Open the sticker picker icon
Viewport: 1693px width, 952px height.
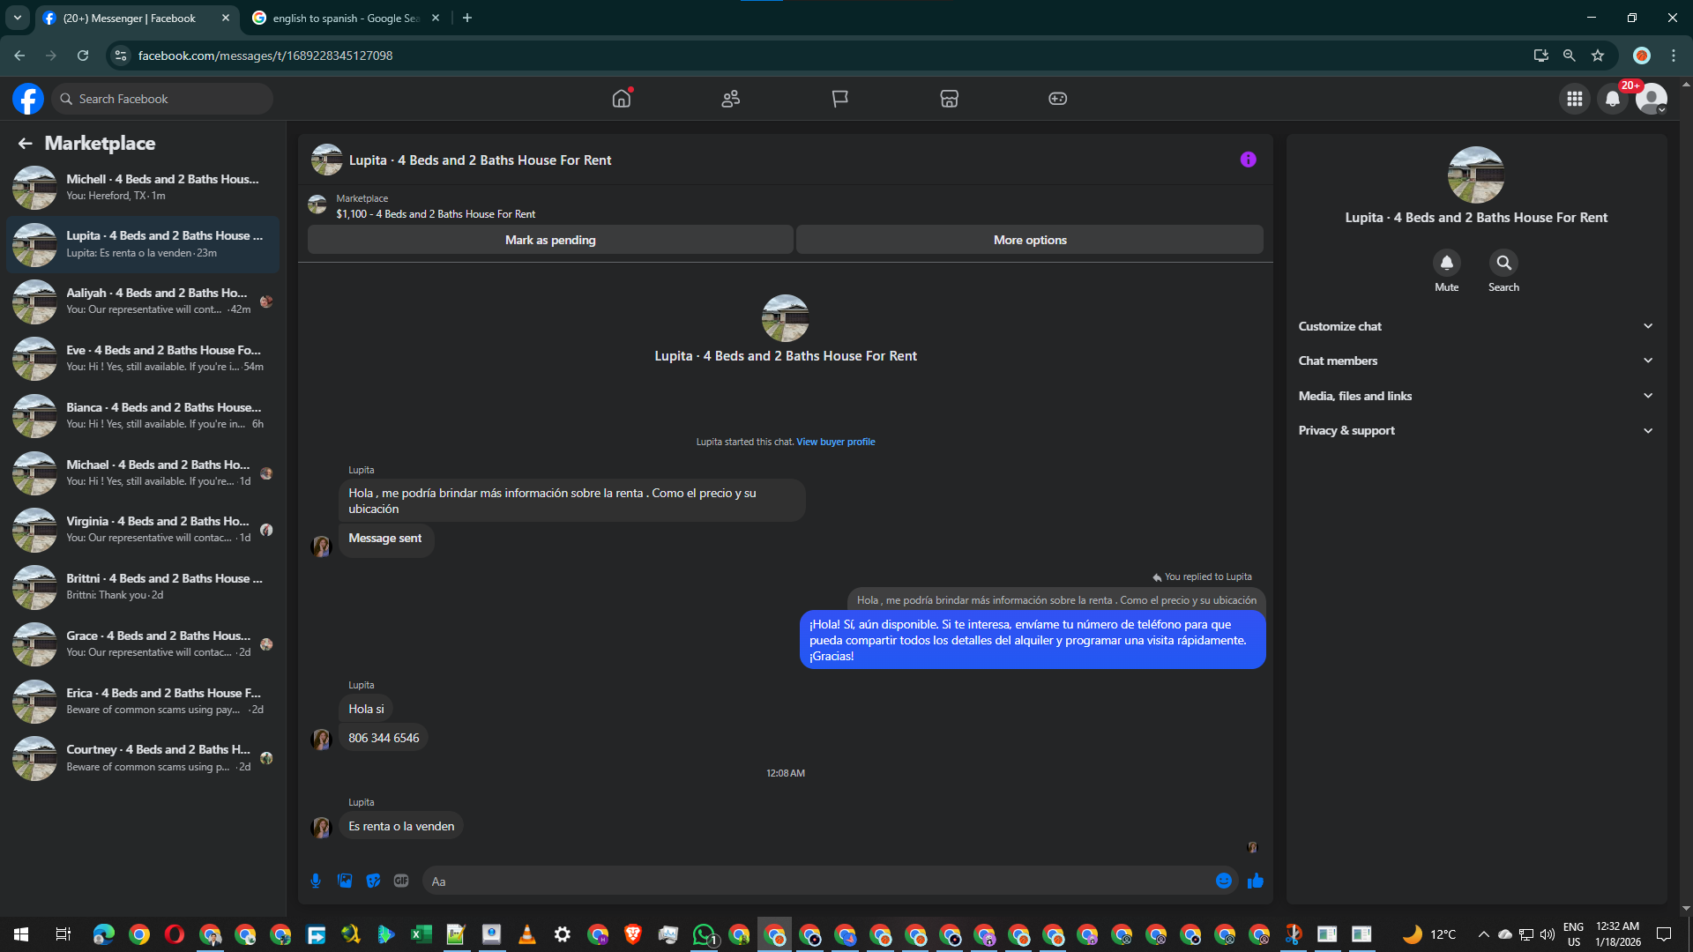pyautogui.click(x=373, y=881)
